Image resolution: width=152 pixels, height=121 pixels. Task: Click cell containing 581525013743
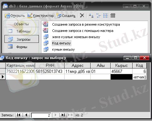pyautogui.click(x=50, y=71)
